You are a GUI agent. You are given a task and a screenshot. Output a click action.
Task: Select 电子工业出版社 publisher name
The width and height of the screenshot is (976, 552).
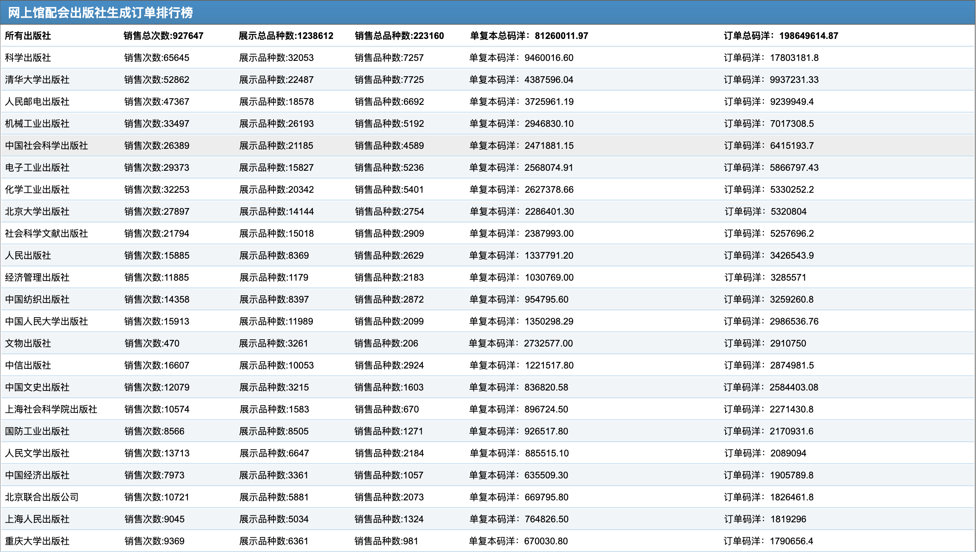tap(37, 168)
